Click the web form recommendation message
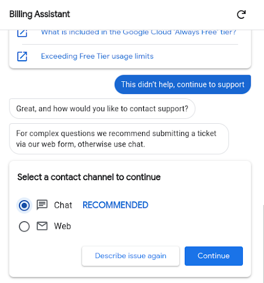 point(119,139)
